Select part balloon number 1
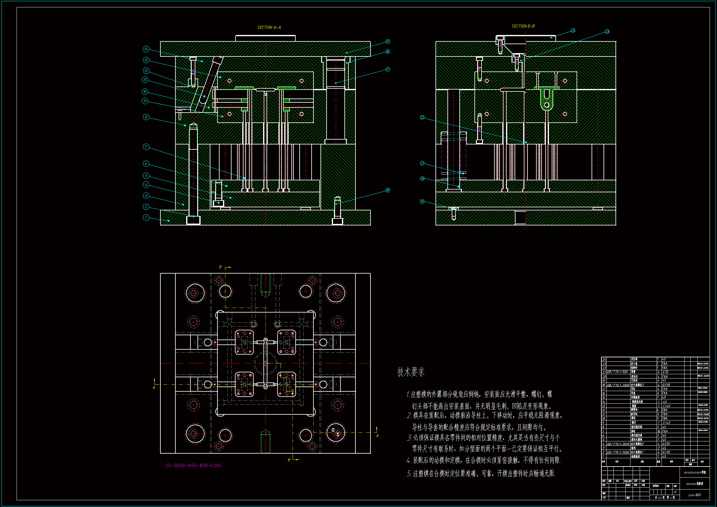This screenshot has width=717, height=507. (146, 217)
